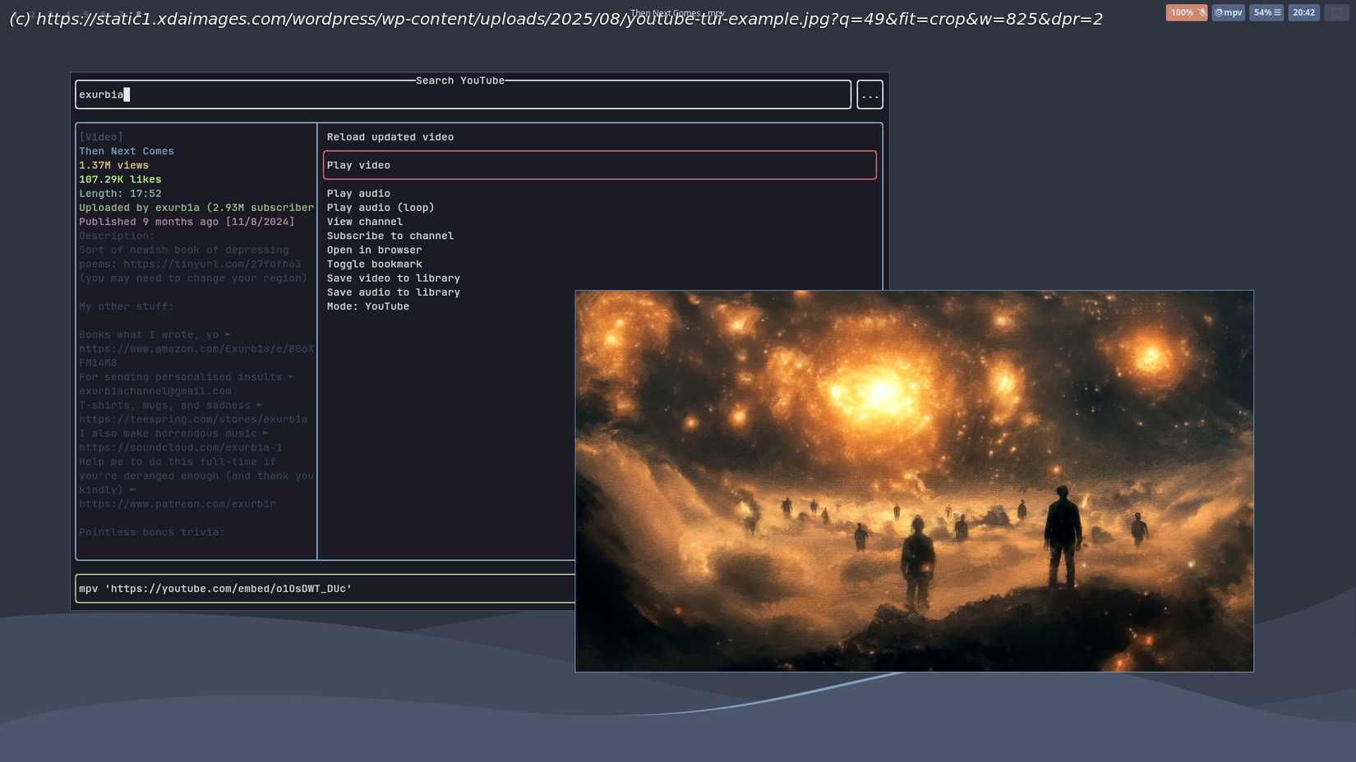Screen dimensions: 1356x762
Task: Select Save audio to library
Action: (x=393, y=292)
